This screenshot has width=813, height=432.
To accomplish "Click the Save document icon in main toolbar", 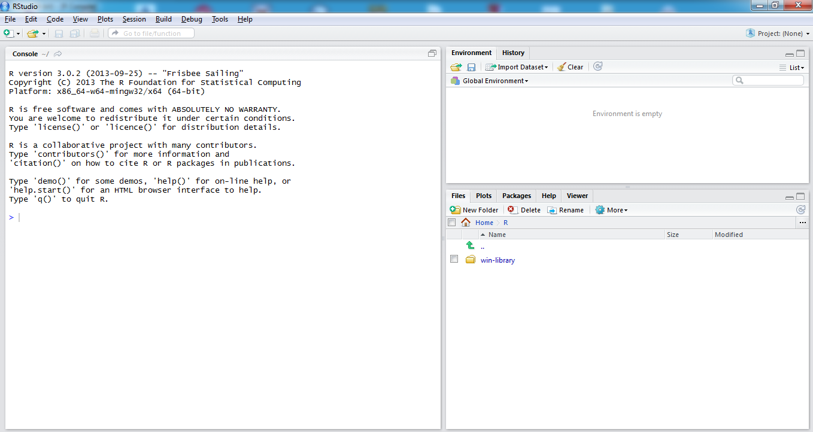I will (59, 34).
